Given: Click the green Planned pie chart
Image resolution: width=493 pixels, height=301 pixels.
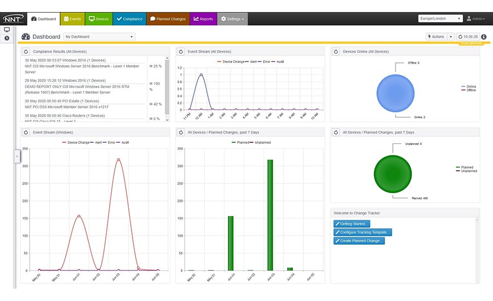Looking at the screenshot, I should tap(393, 173).
